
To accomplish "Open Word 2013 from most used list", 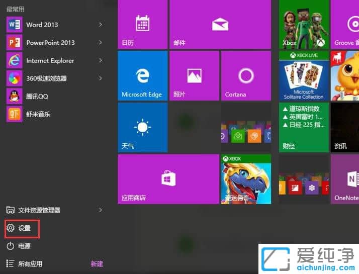I will [55, 25].
